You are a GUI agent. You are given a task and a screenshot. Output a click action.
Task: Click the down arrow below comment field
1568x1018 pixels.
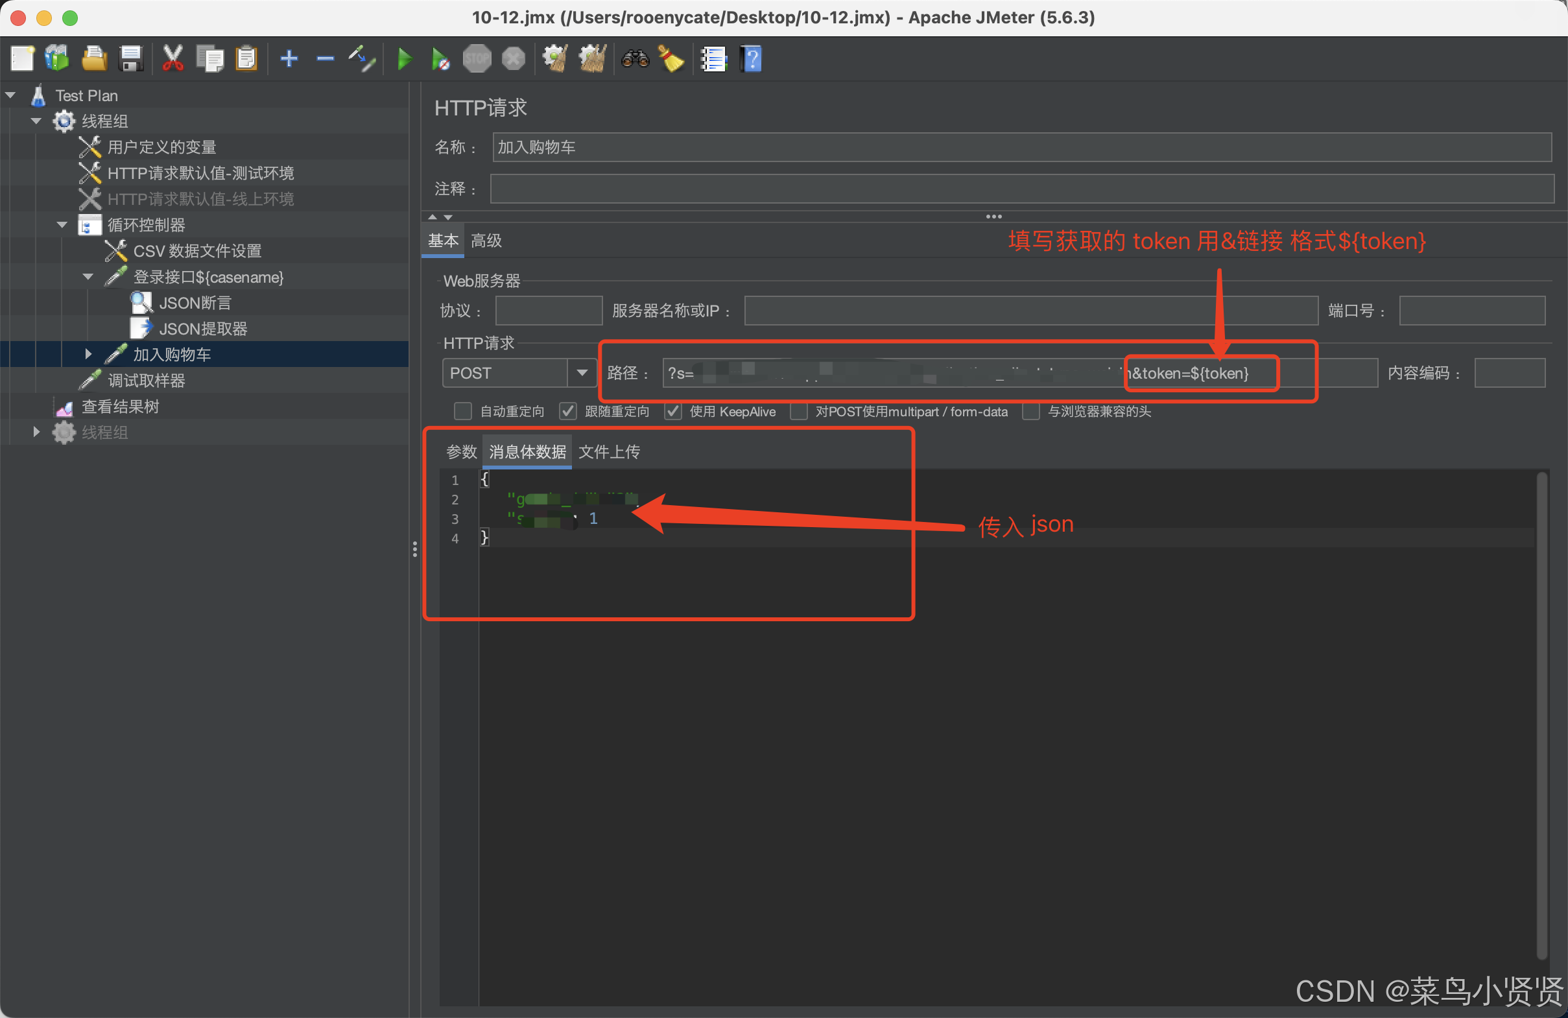448,217
